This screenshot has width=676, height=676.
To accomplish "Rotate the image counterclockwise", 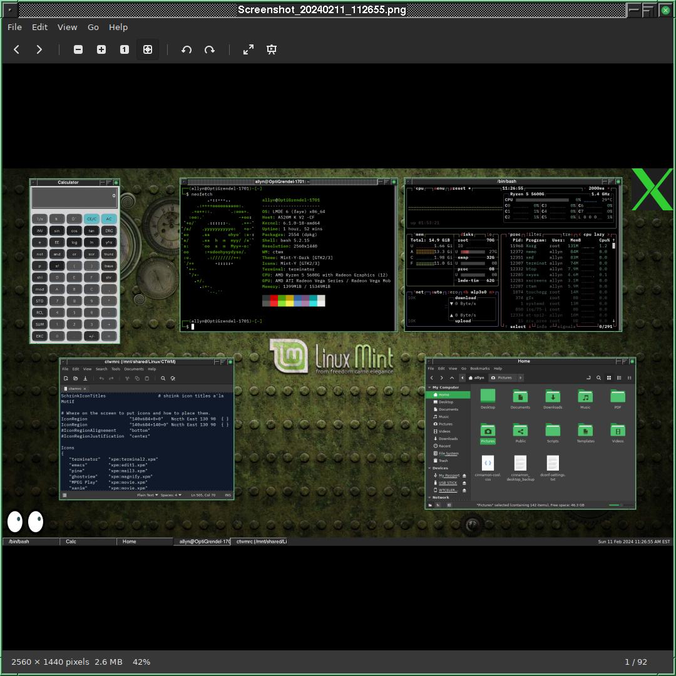I will [x=187, y=49].
